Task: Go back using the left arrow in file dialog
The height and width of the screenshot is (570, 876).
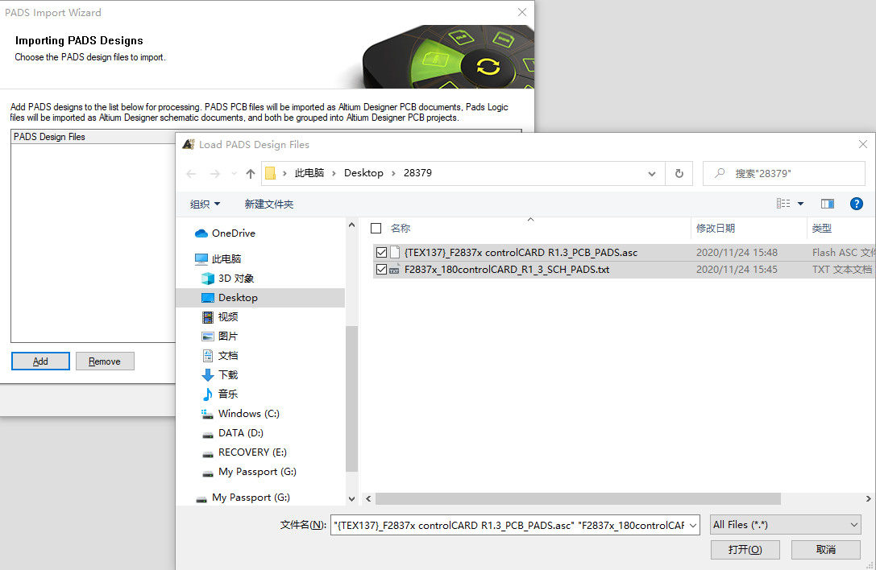Action: coord(191,174)
